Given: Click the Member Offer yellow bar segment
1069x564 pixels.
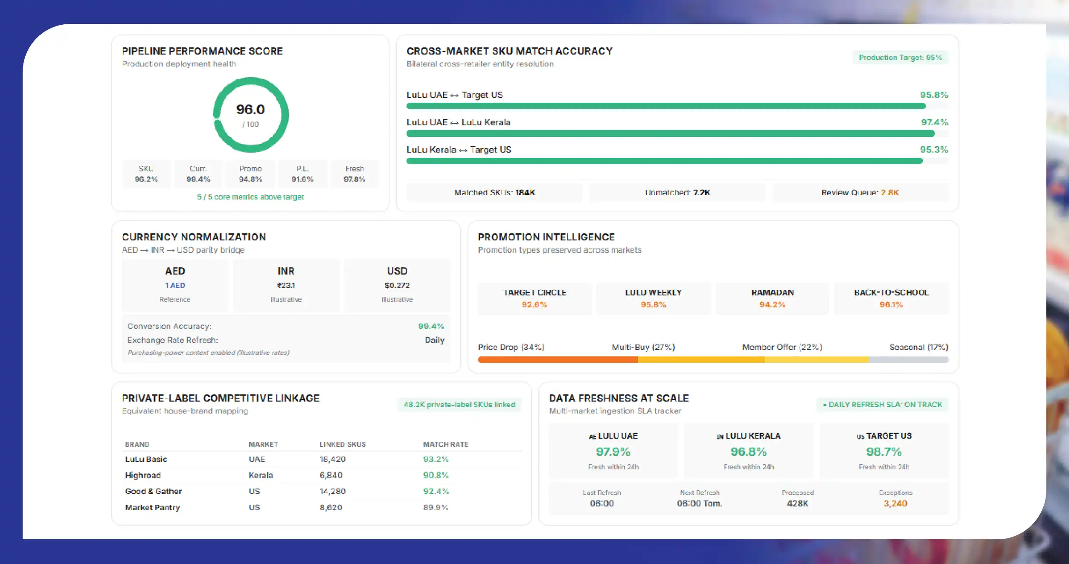Looking at the screenshot, I should click(816, 360).
